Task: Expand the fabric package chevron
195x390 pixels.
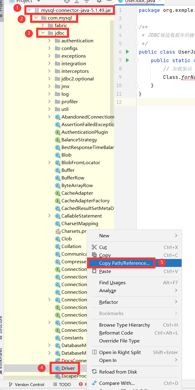Action: coord(43,26)
